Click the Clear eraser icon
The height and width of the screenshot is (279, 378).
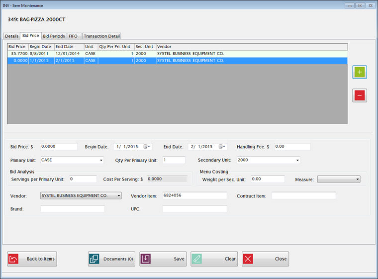[197, 259]
